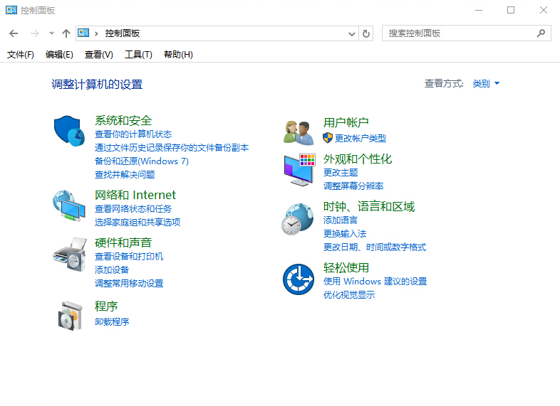The width and height of the screenshot is (560, 406).
Task: Open the 硬件和声音 heading
Action: 123,242
